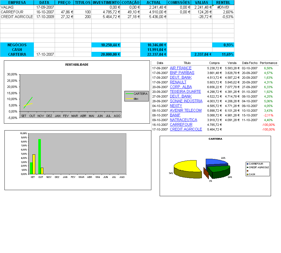The height and width of the screenshot is (253, 281).
Task: Open the NATRACEUTICA link
Action: coord(184,120)
